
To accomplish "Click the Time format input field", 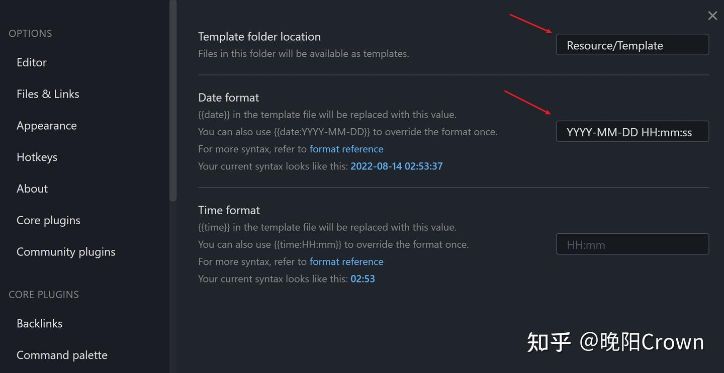I will pos(632,245).
